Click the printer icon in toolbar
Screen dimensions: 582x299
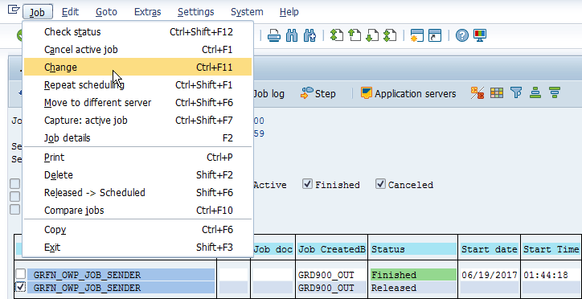(x=274, y=35)
